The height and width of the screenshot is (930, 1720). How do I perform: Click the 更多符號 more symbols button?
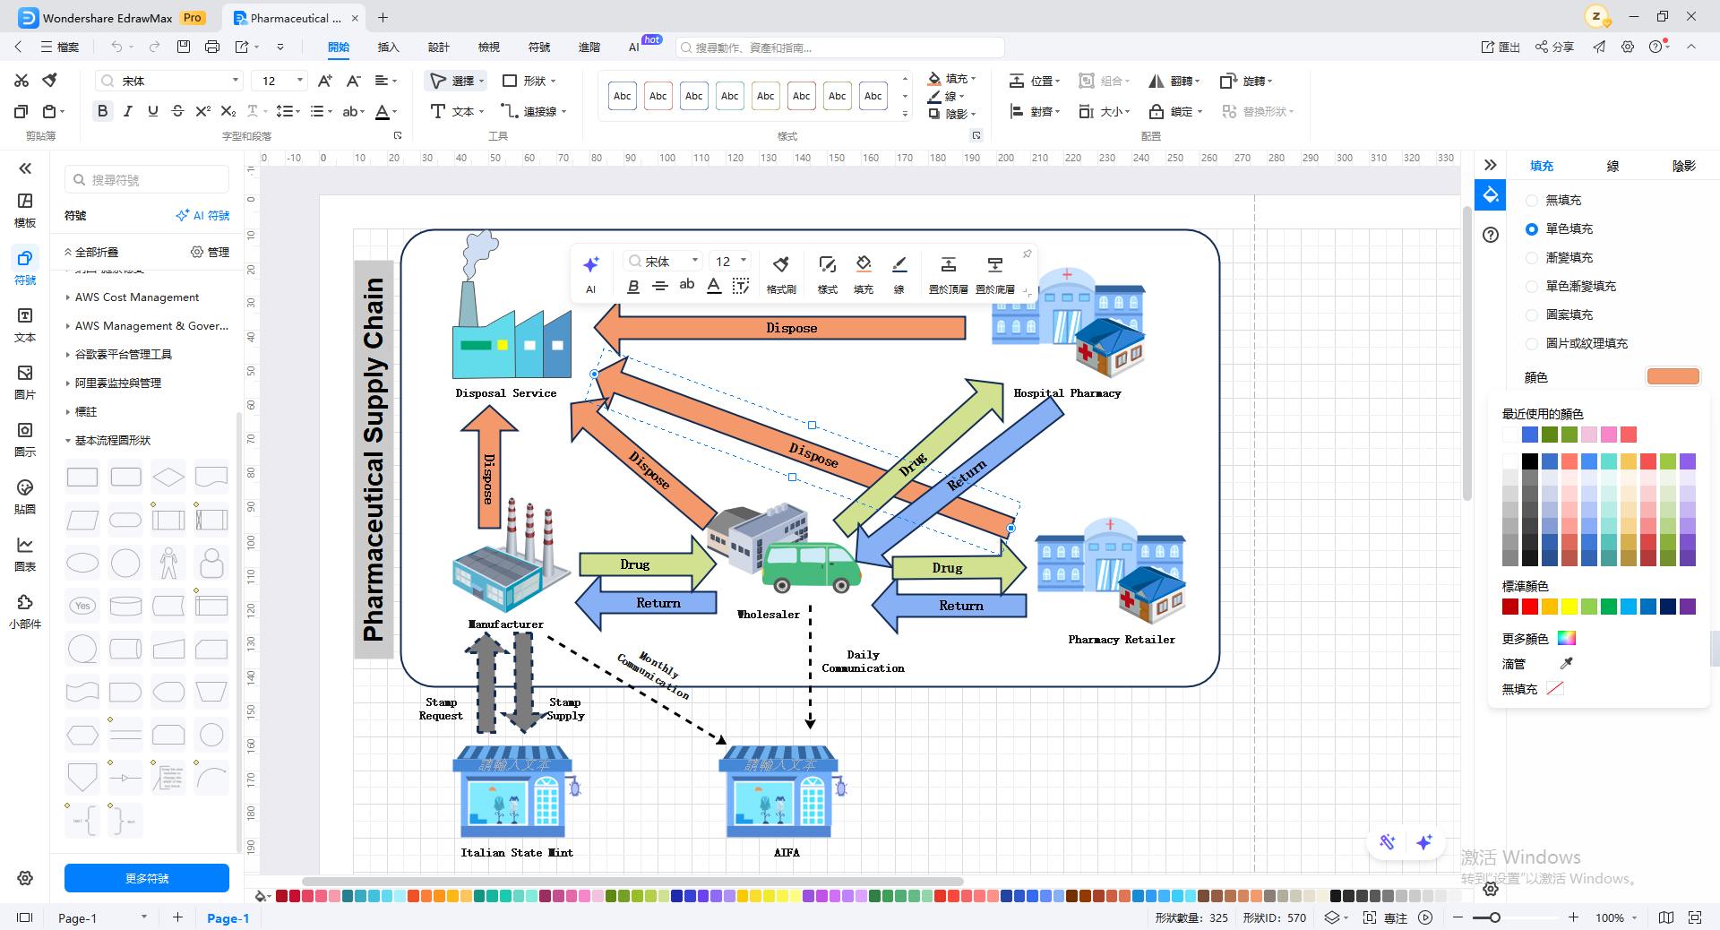click(147, 878)
